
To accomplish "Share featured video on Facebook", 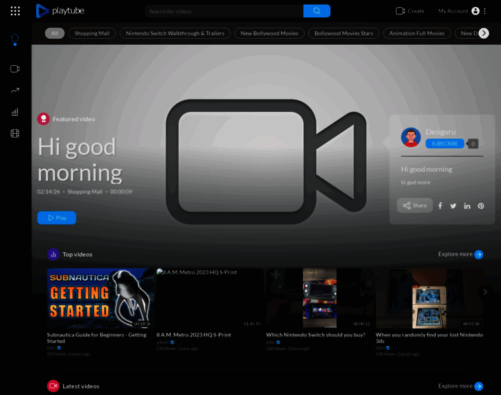I will pyautogui.click(x=440, y=205).
